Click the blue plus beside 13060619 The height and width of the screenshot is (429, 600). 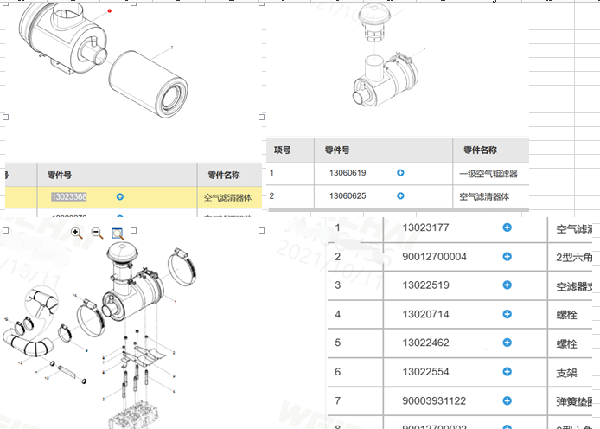(400, 173)
